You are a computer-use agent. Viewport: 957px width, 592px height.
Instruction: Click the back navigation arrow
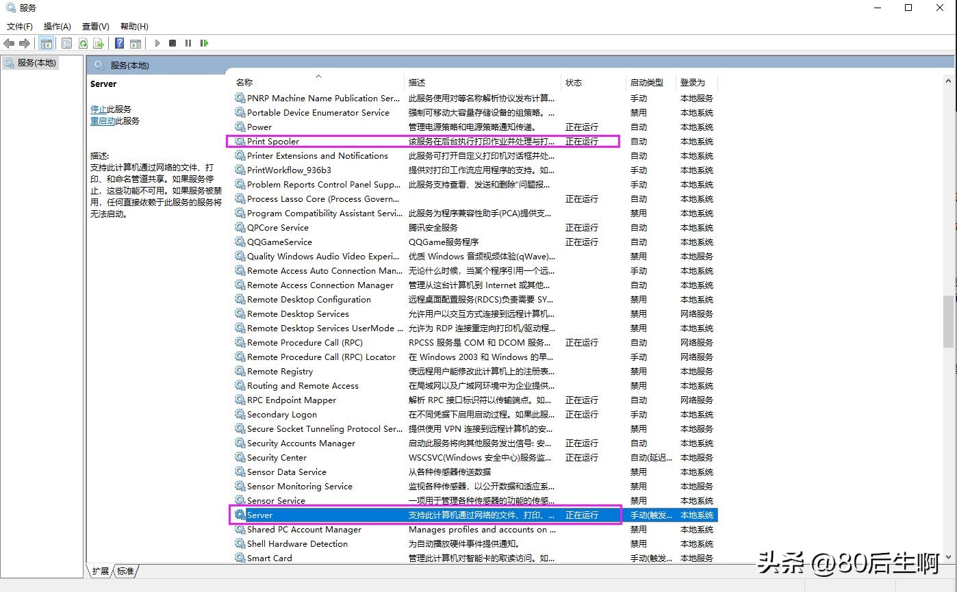(9, 42)
